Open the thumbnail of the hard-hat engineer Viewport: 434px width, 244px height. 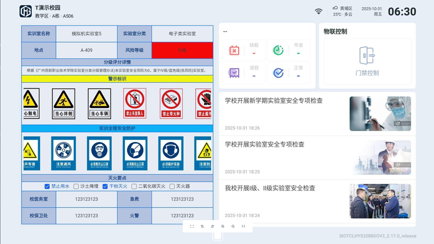(380, 157)
